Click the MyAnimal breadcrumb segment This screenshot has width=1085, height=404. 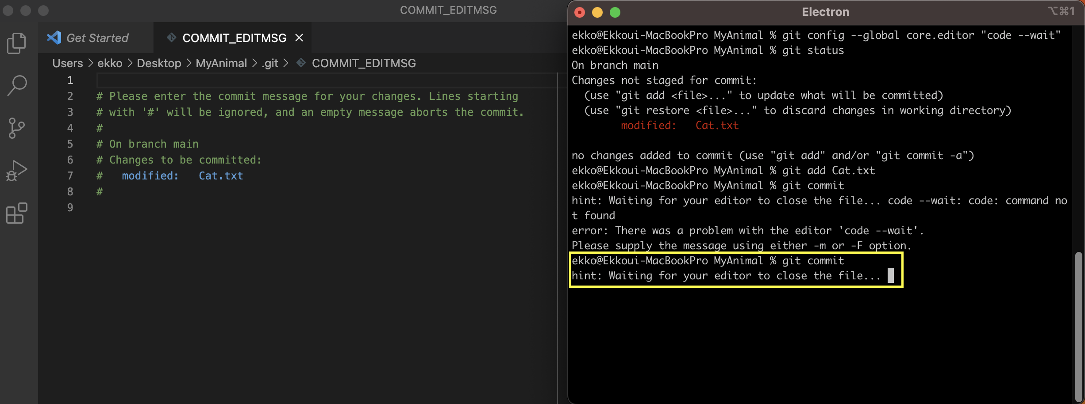(x=221, y=63)
